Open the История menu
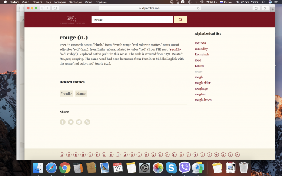 (60, 2)
